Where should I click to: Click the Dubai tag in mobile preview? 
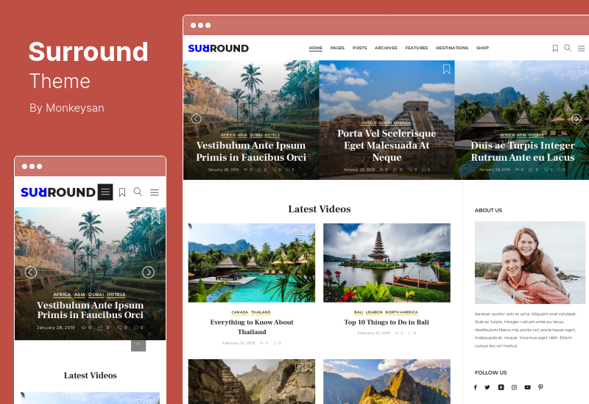click(96, 295)
